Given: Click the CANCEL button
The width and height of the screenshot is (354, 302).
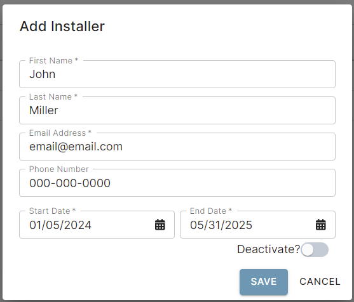Looking at the screenshot, I should pos(320,282).
